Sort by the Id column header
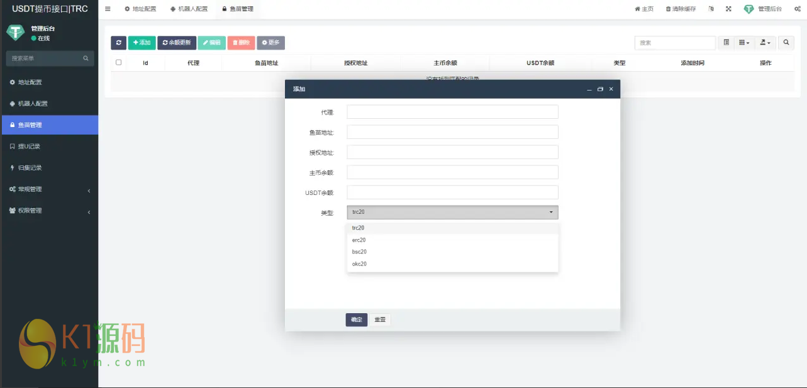The image size is (807, 388). tap(145, 64)
